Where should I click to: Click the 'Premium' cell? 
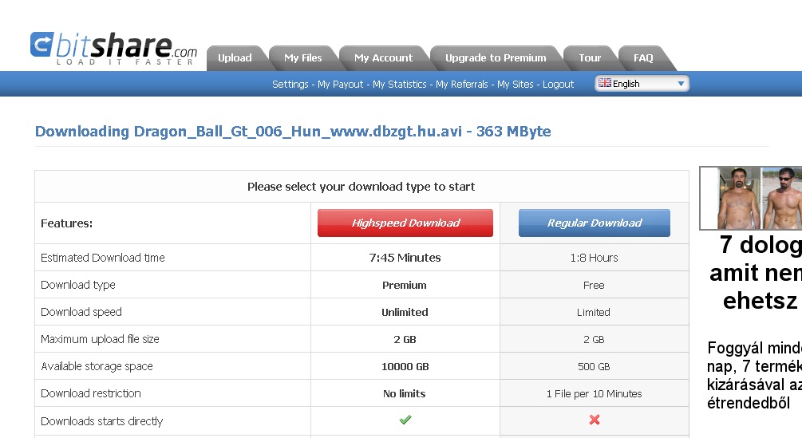(x=405, y=285)
